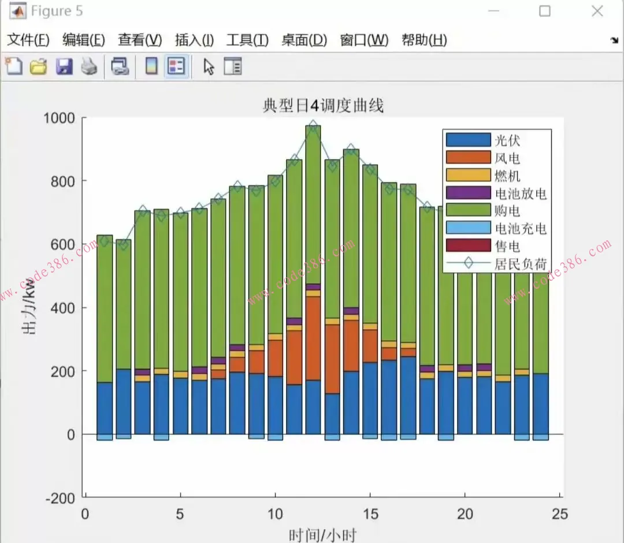Save the figure with the disk icon
This screenshot has width=624, height=543.
(x=64, y=66)
